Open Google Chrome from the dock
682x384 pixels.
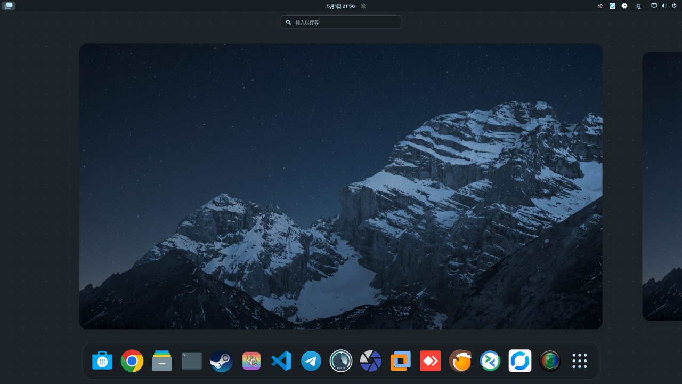132,361
